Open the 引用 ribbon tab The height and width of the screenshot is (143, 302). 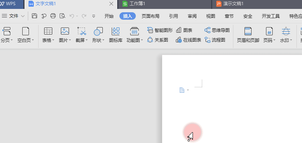pyautogui.click(x=174, y=16)
